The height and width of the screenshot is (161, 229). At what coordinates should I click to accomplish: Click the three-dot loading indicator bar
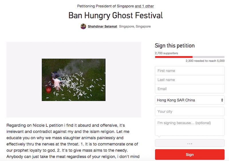click(x=189, y=143)
